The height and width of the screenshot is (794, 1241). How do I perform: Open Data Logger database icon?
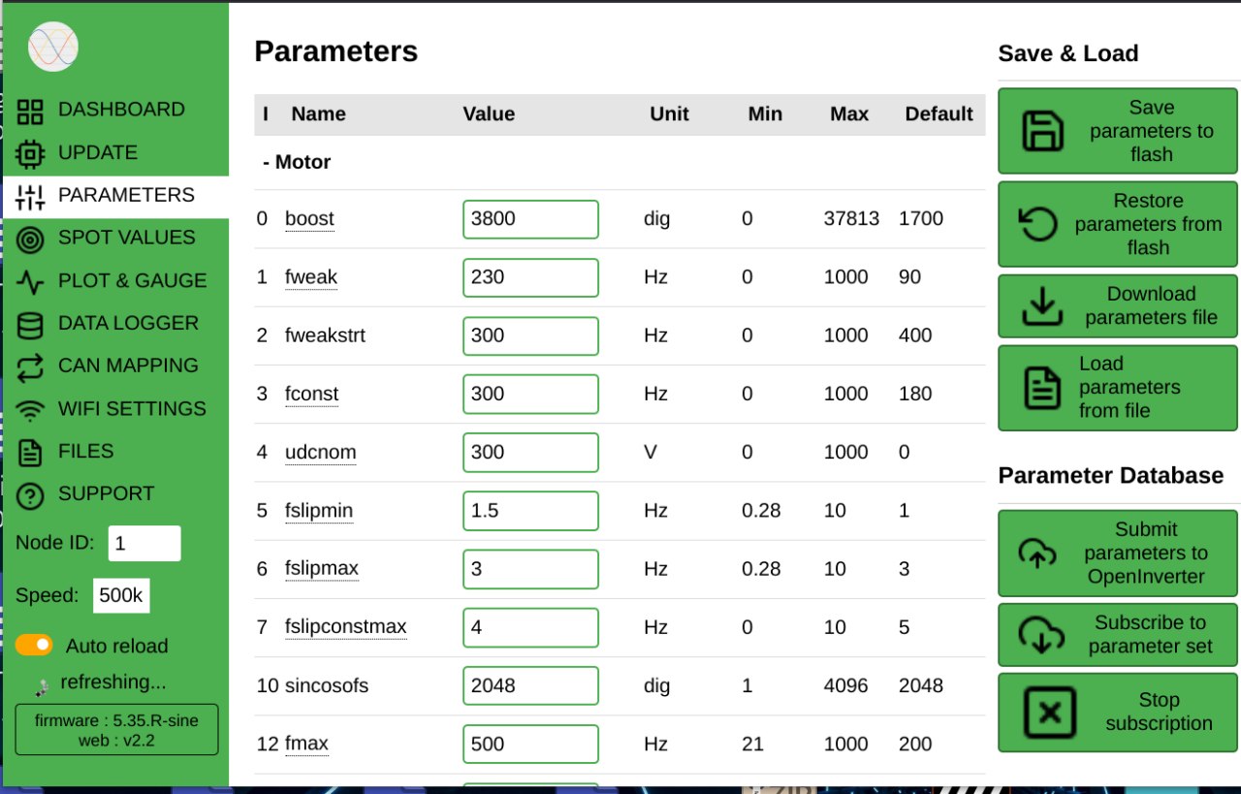tap(31, 324)
